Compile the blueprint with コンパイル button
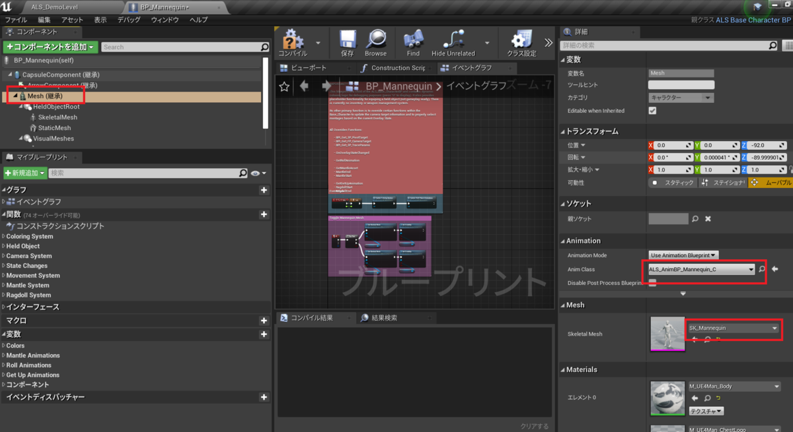Viewport: 793px width, 432px height. click(293, 42)
